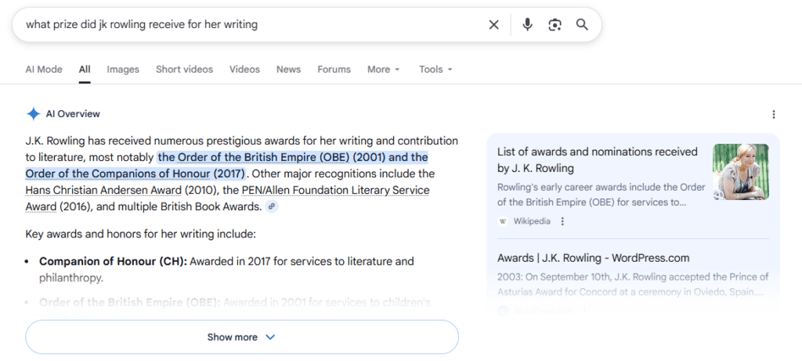
Task: Open Awards | J.K. Rowling WordPress result
Action: tap(594, 258)
